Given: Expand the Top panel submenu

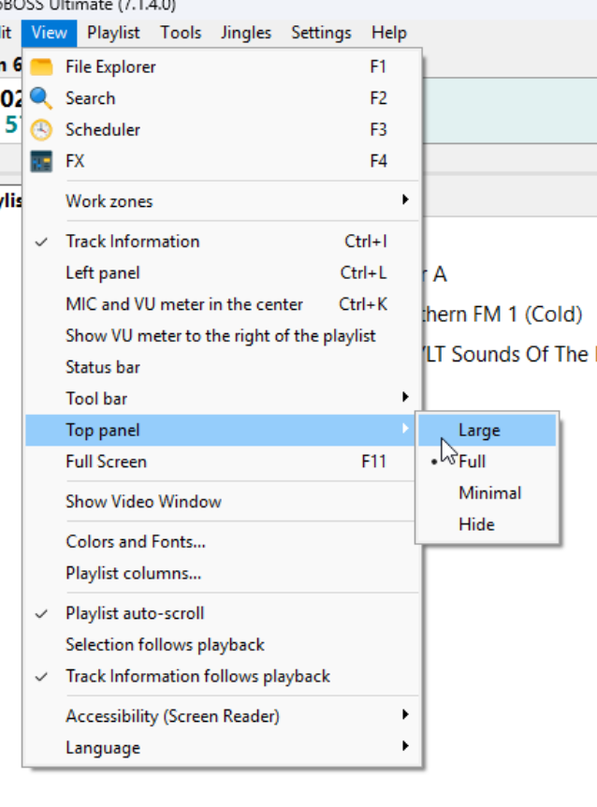Looking at the screenshot, I should (x=222, y=431).
